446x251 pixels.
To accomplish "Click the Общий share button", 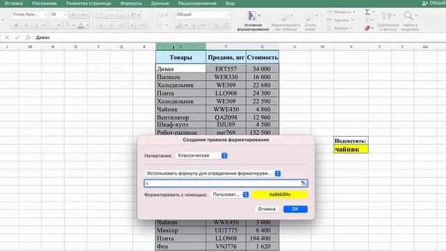I will (x=433, y=3).
